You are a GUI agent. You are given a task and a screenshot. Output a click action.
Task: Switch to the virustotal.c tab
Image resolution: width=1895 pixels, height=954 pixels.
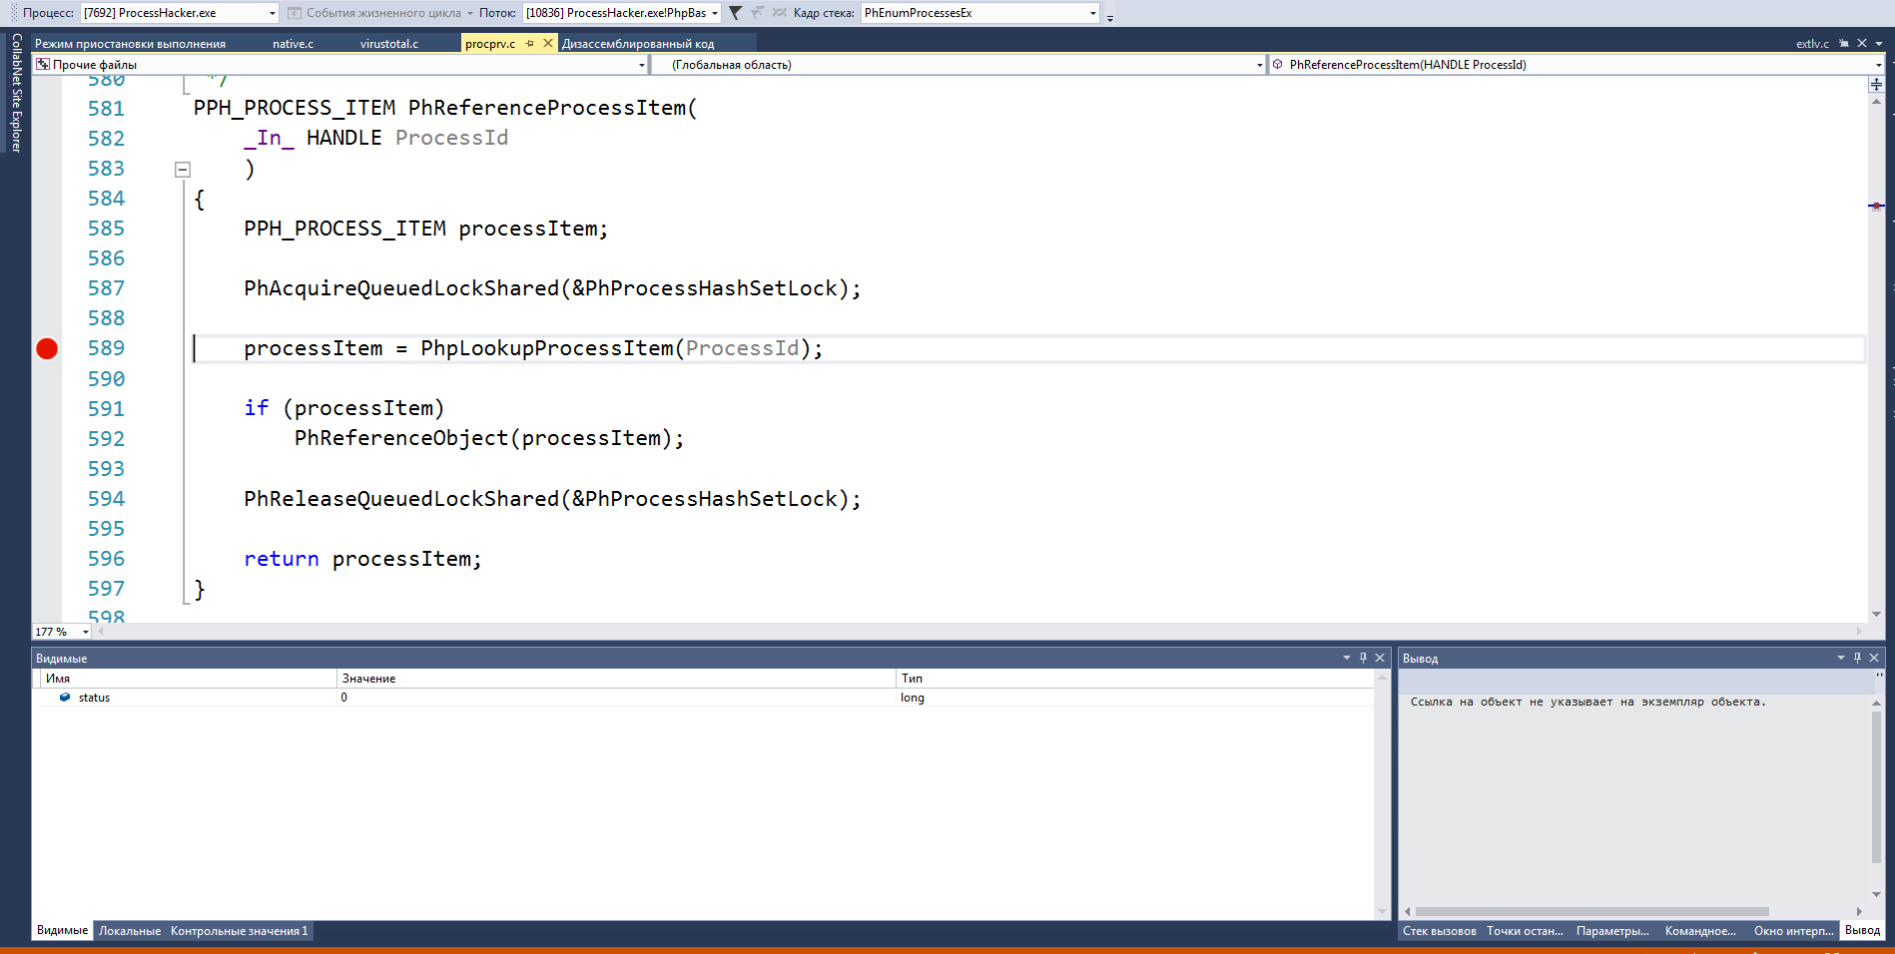(388, 43)
